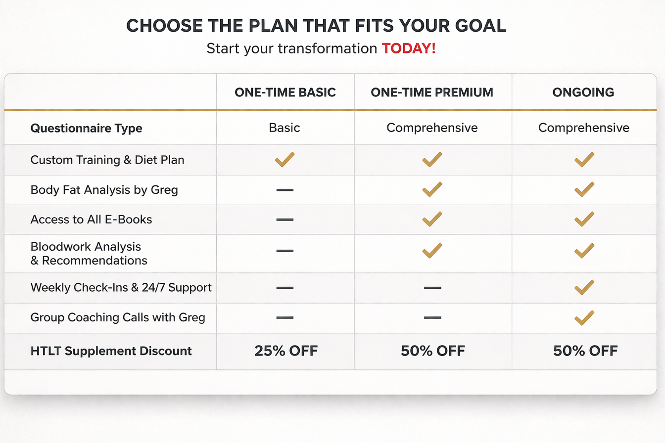Click Basic questionnaire type value
The image size is (665, 443).
[x=285, y=128]
